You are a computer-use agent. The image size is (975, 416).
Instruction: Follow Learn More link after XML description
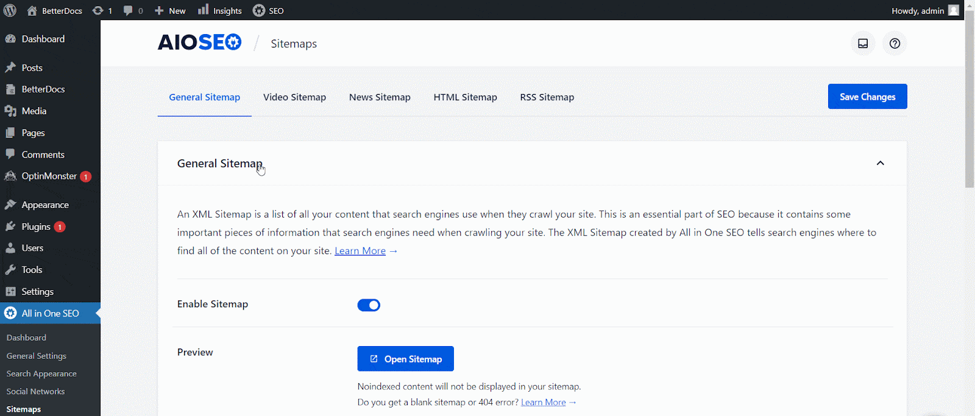click(360, 251)
